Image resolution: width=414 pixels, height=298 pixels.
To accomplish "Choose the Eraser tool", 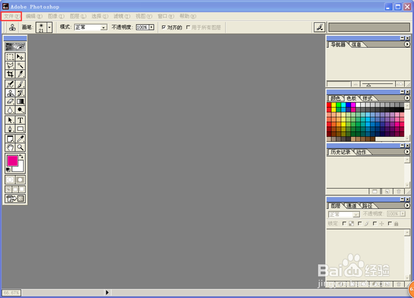I will [10, 102].
